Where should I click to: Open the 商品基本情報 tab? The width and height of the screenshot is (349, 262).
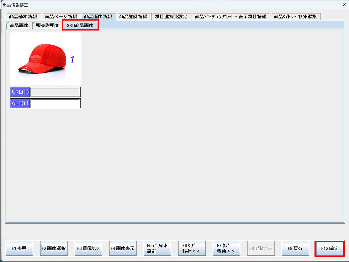pos(23,17)
